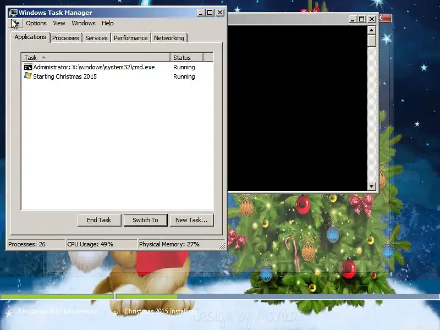Click the left installer progress bar segment
The width and height of the screenshot is (440, 330).
[57, 296]
